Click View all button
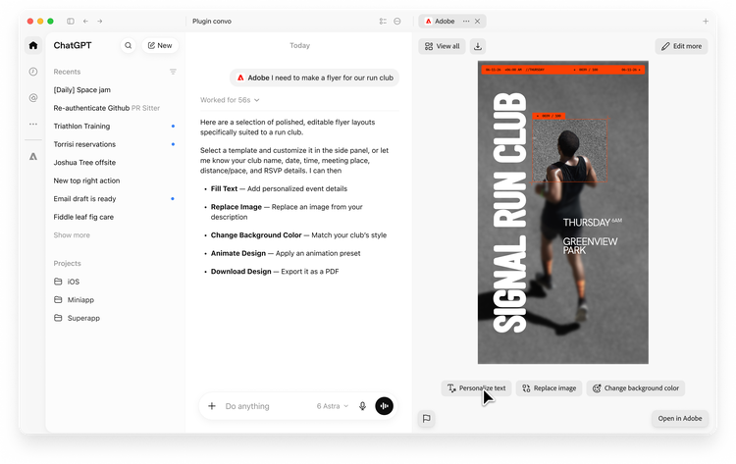The image size is (736, 464). (x=442, y=46)
